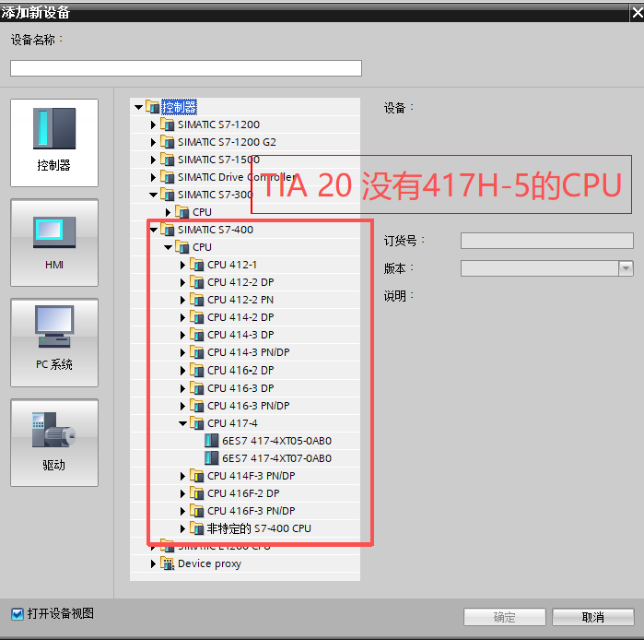
Task: Select the CPU 416-3 DP tree row
Action: tap(245, 388)
